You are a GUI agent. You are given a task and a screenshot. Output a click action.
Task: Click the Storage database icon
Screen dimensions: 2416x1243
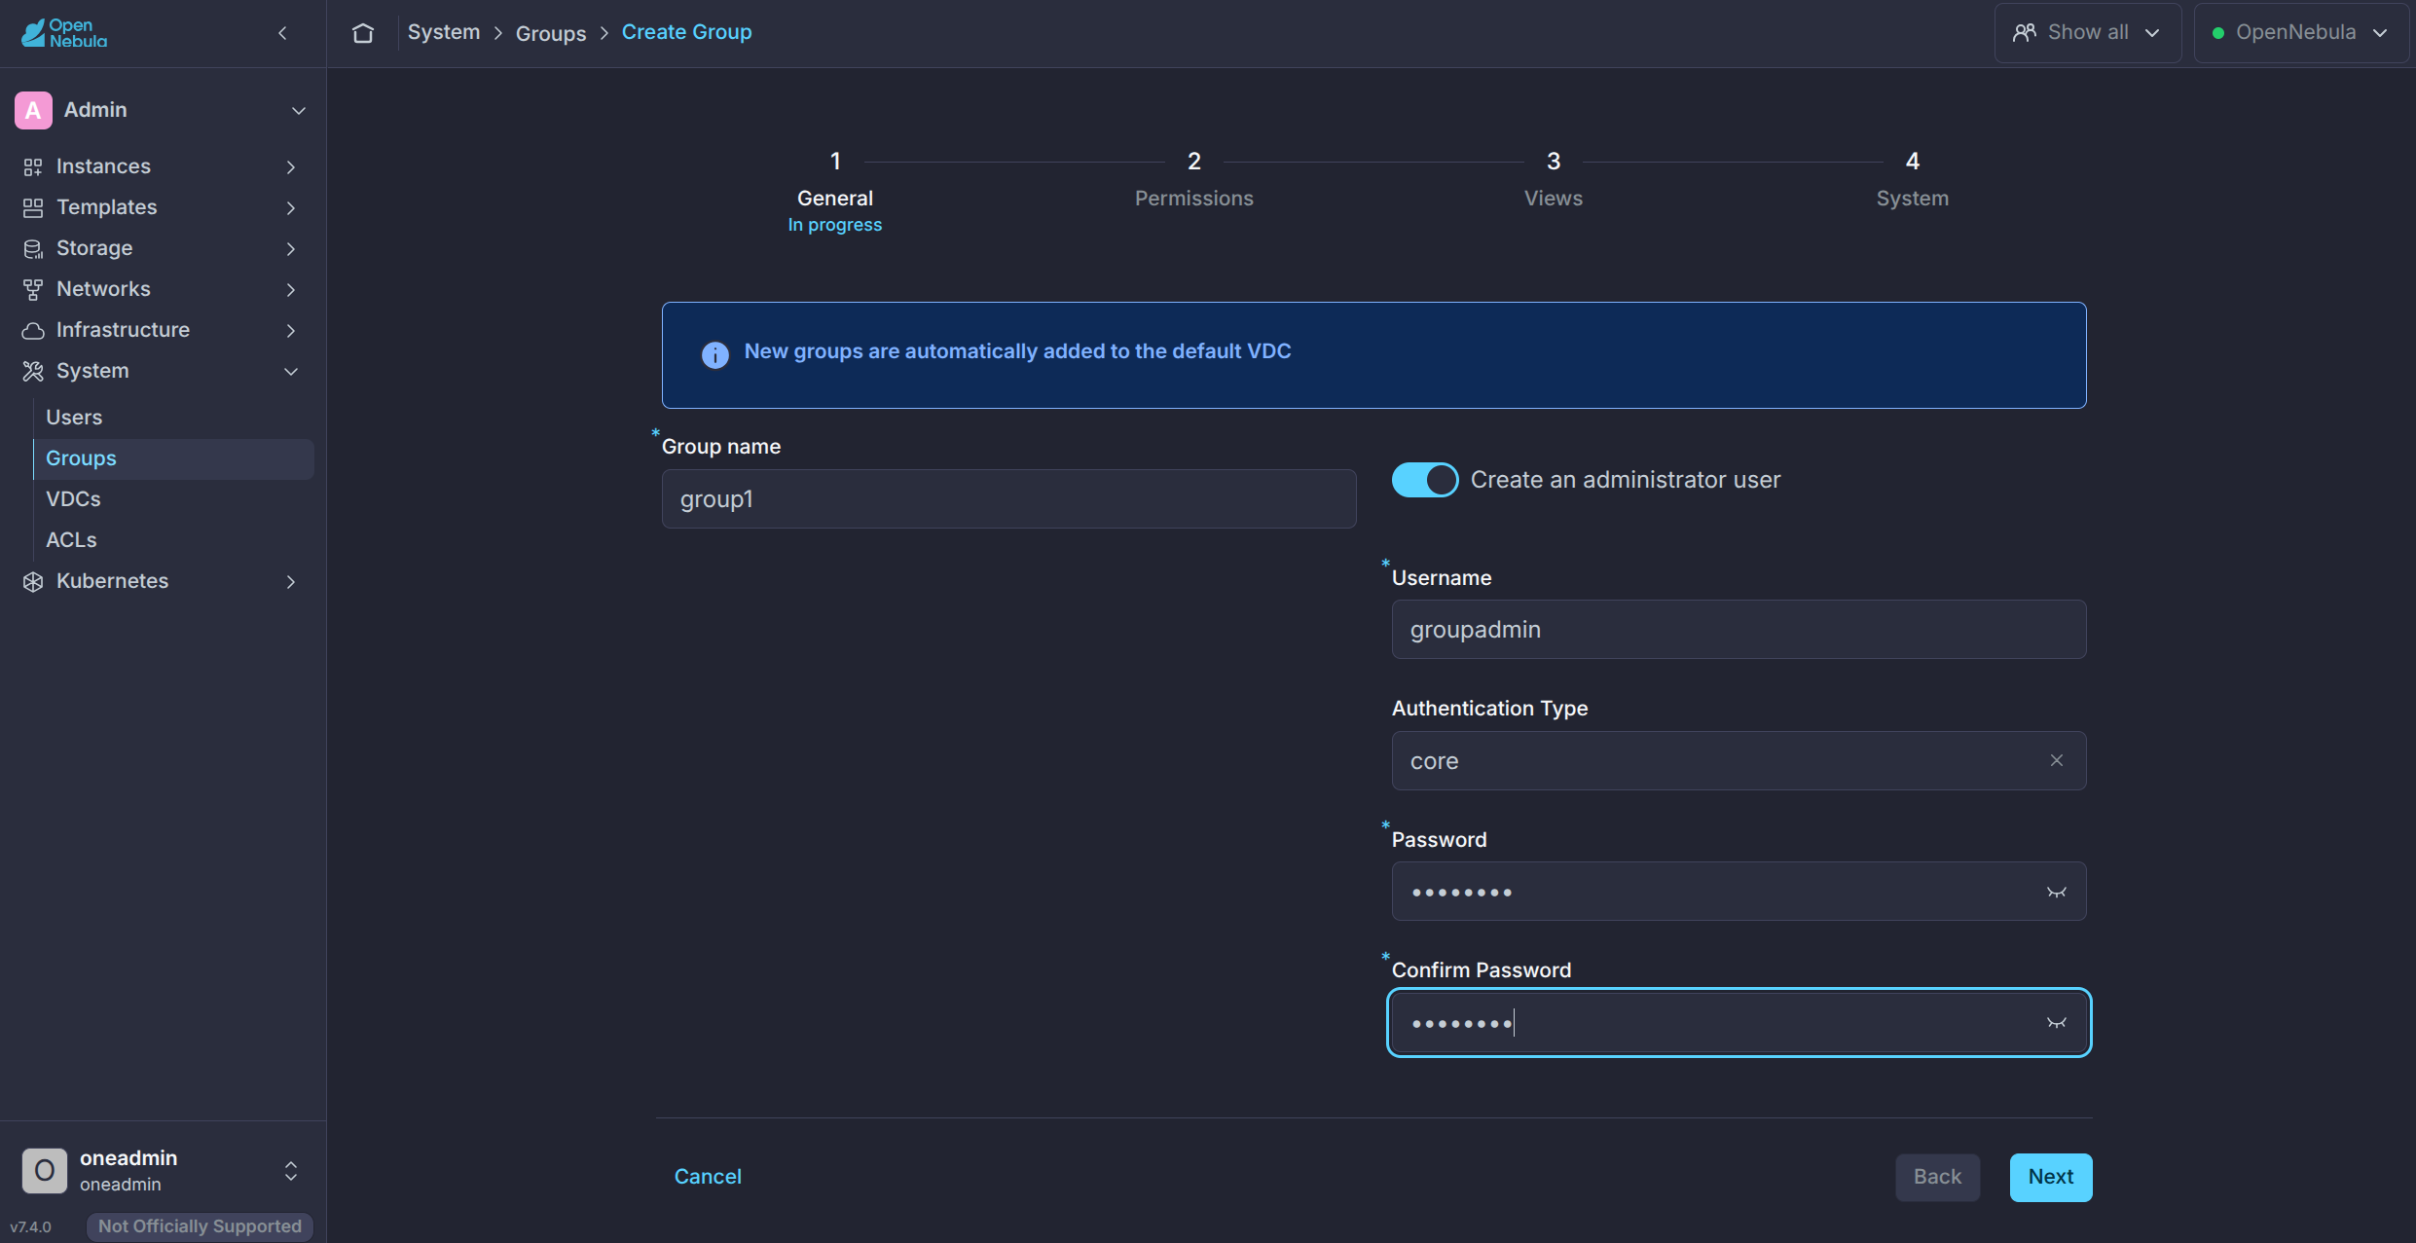(33, 248)
